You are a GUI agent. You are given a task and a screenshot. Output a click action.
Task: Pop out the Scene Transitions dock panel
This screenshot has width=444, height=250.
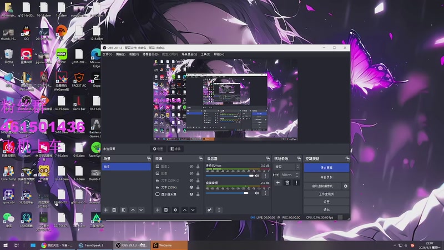tap(299, 158)
